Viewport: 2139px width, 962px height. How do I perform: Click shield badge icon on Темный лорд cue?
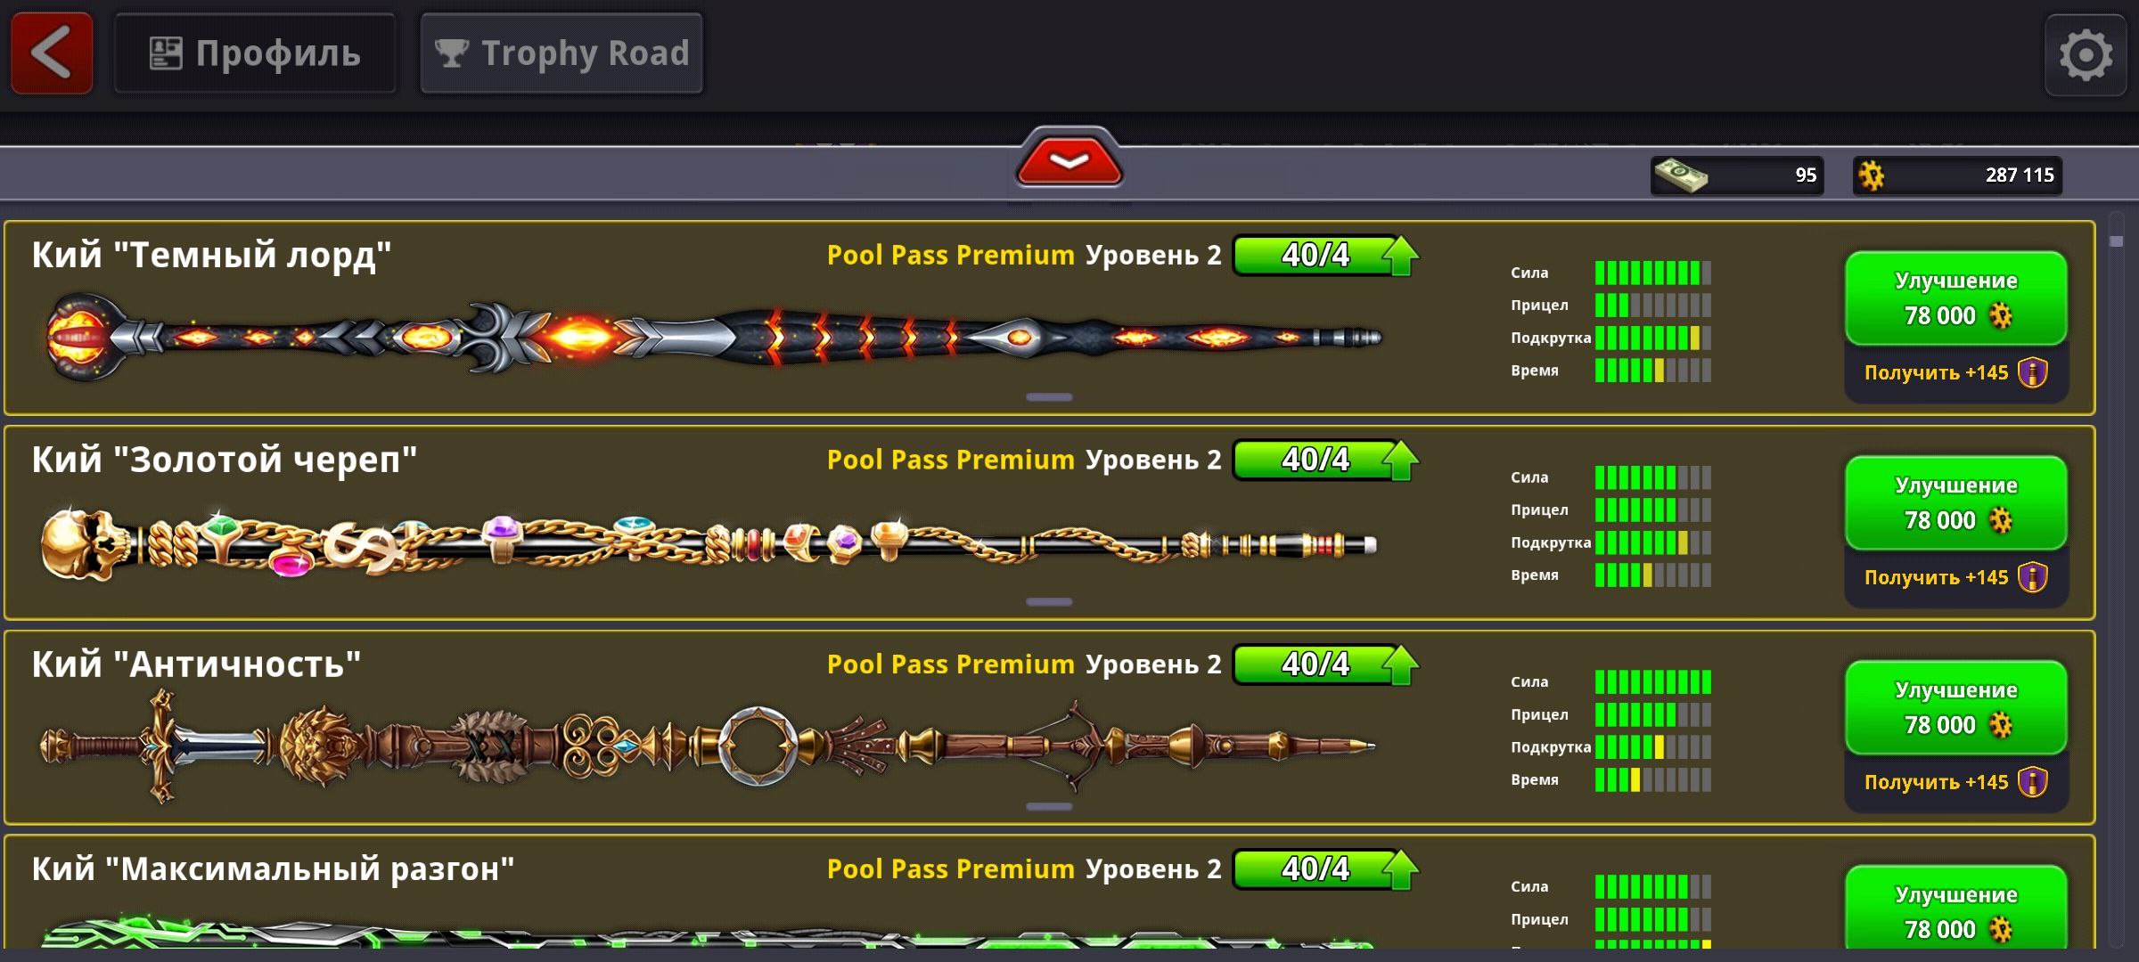pos(2033,372)
